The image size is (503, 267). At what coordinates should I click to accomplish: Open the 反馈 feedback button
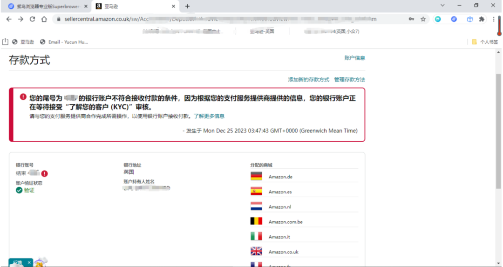18,262
